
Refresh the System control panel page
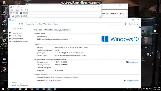[125, 24]
